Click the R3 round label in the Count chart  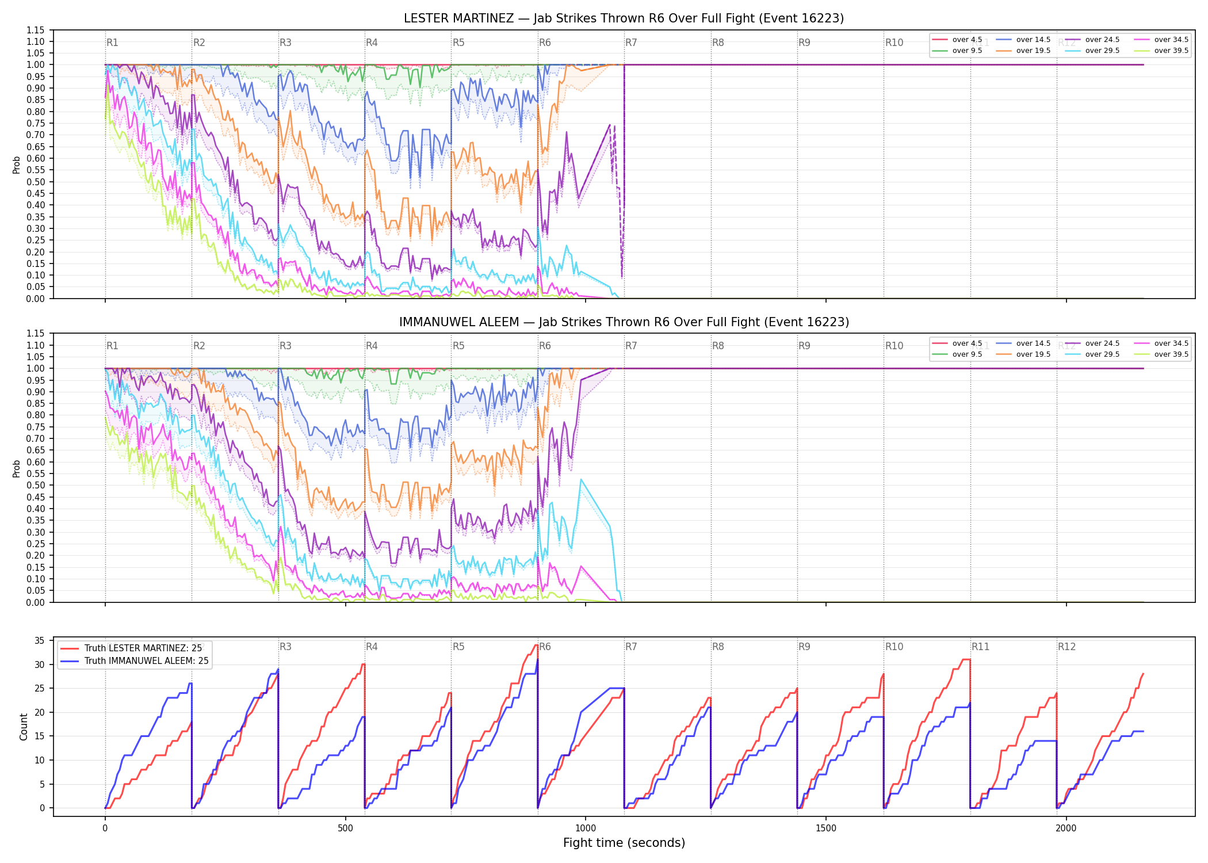pos(285,647)
